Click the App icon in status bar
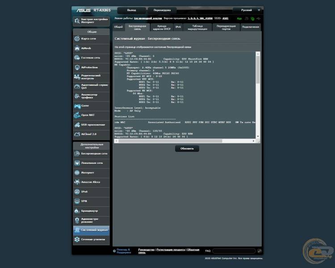This screenshot has height=268, width=335. [239, 19]
